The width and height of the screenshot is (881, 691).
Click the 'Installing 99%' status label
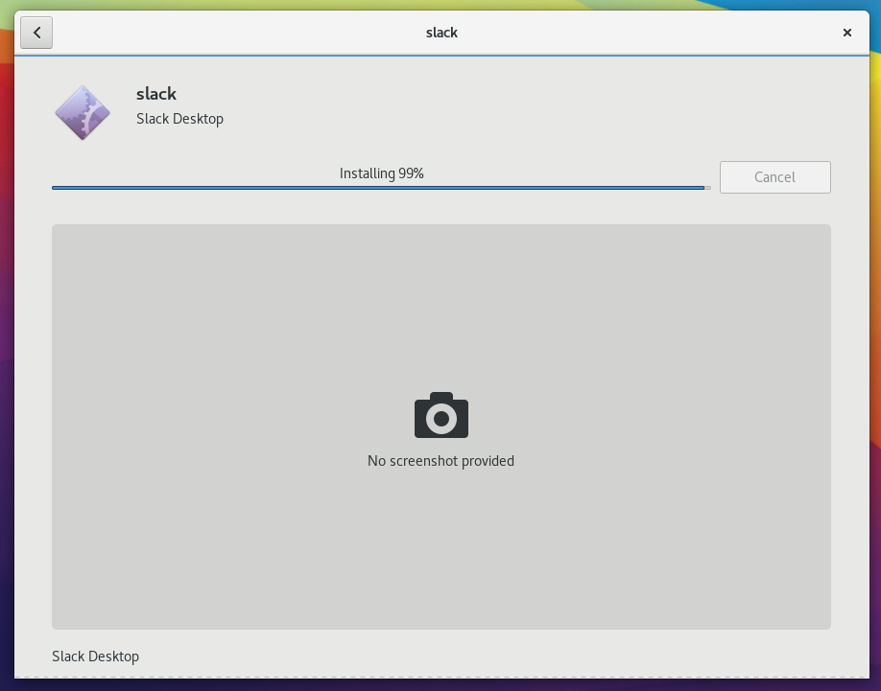[382, 173]
